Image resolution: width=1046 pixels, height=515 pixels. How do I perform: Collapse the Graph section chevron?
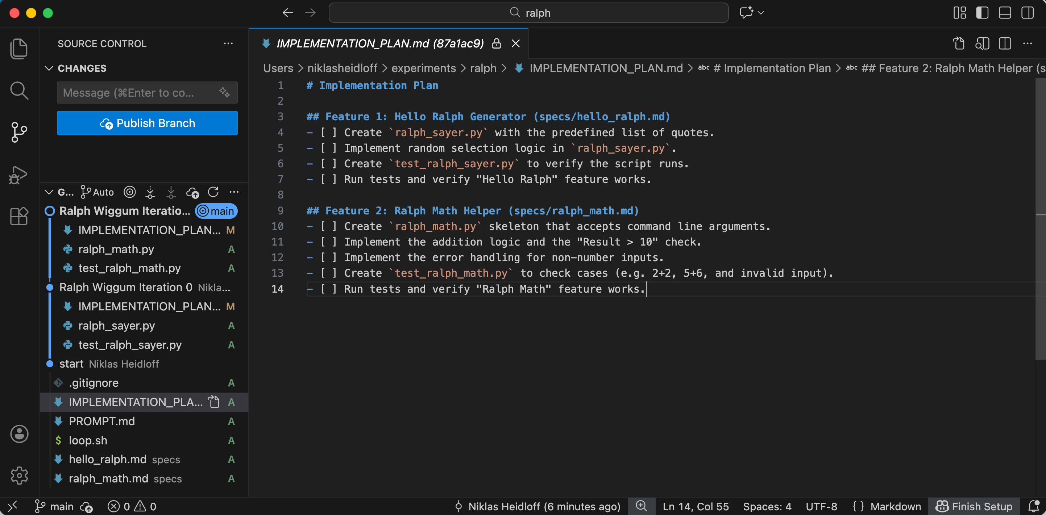point(49,192)
